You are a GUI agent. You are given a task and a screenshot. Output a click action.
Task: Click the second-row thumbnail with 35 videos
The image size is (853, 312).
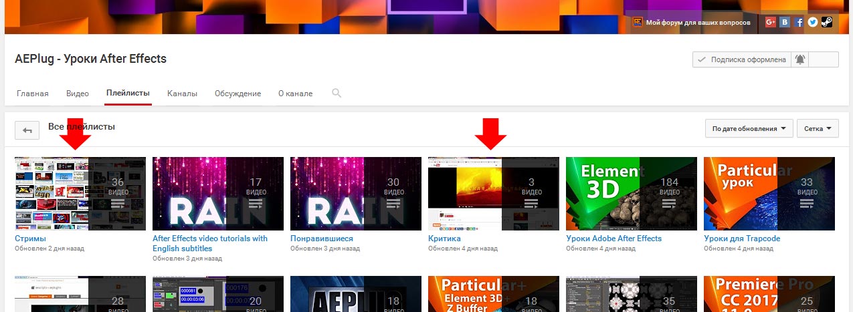(x=632, y=294)
